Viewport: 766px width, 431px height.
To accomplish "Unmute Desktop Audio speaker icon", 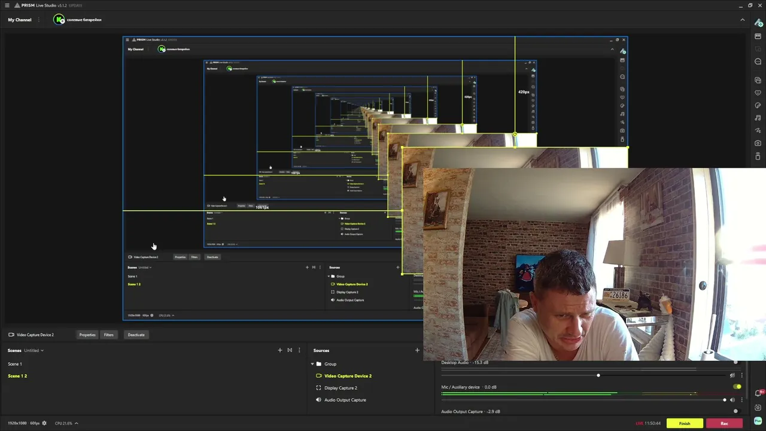I will 732,375.
